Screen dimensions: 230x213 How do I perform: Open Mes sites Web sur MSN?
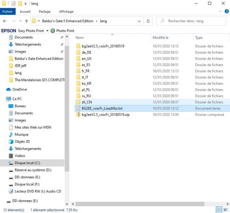point(33,127)
